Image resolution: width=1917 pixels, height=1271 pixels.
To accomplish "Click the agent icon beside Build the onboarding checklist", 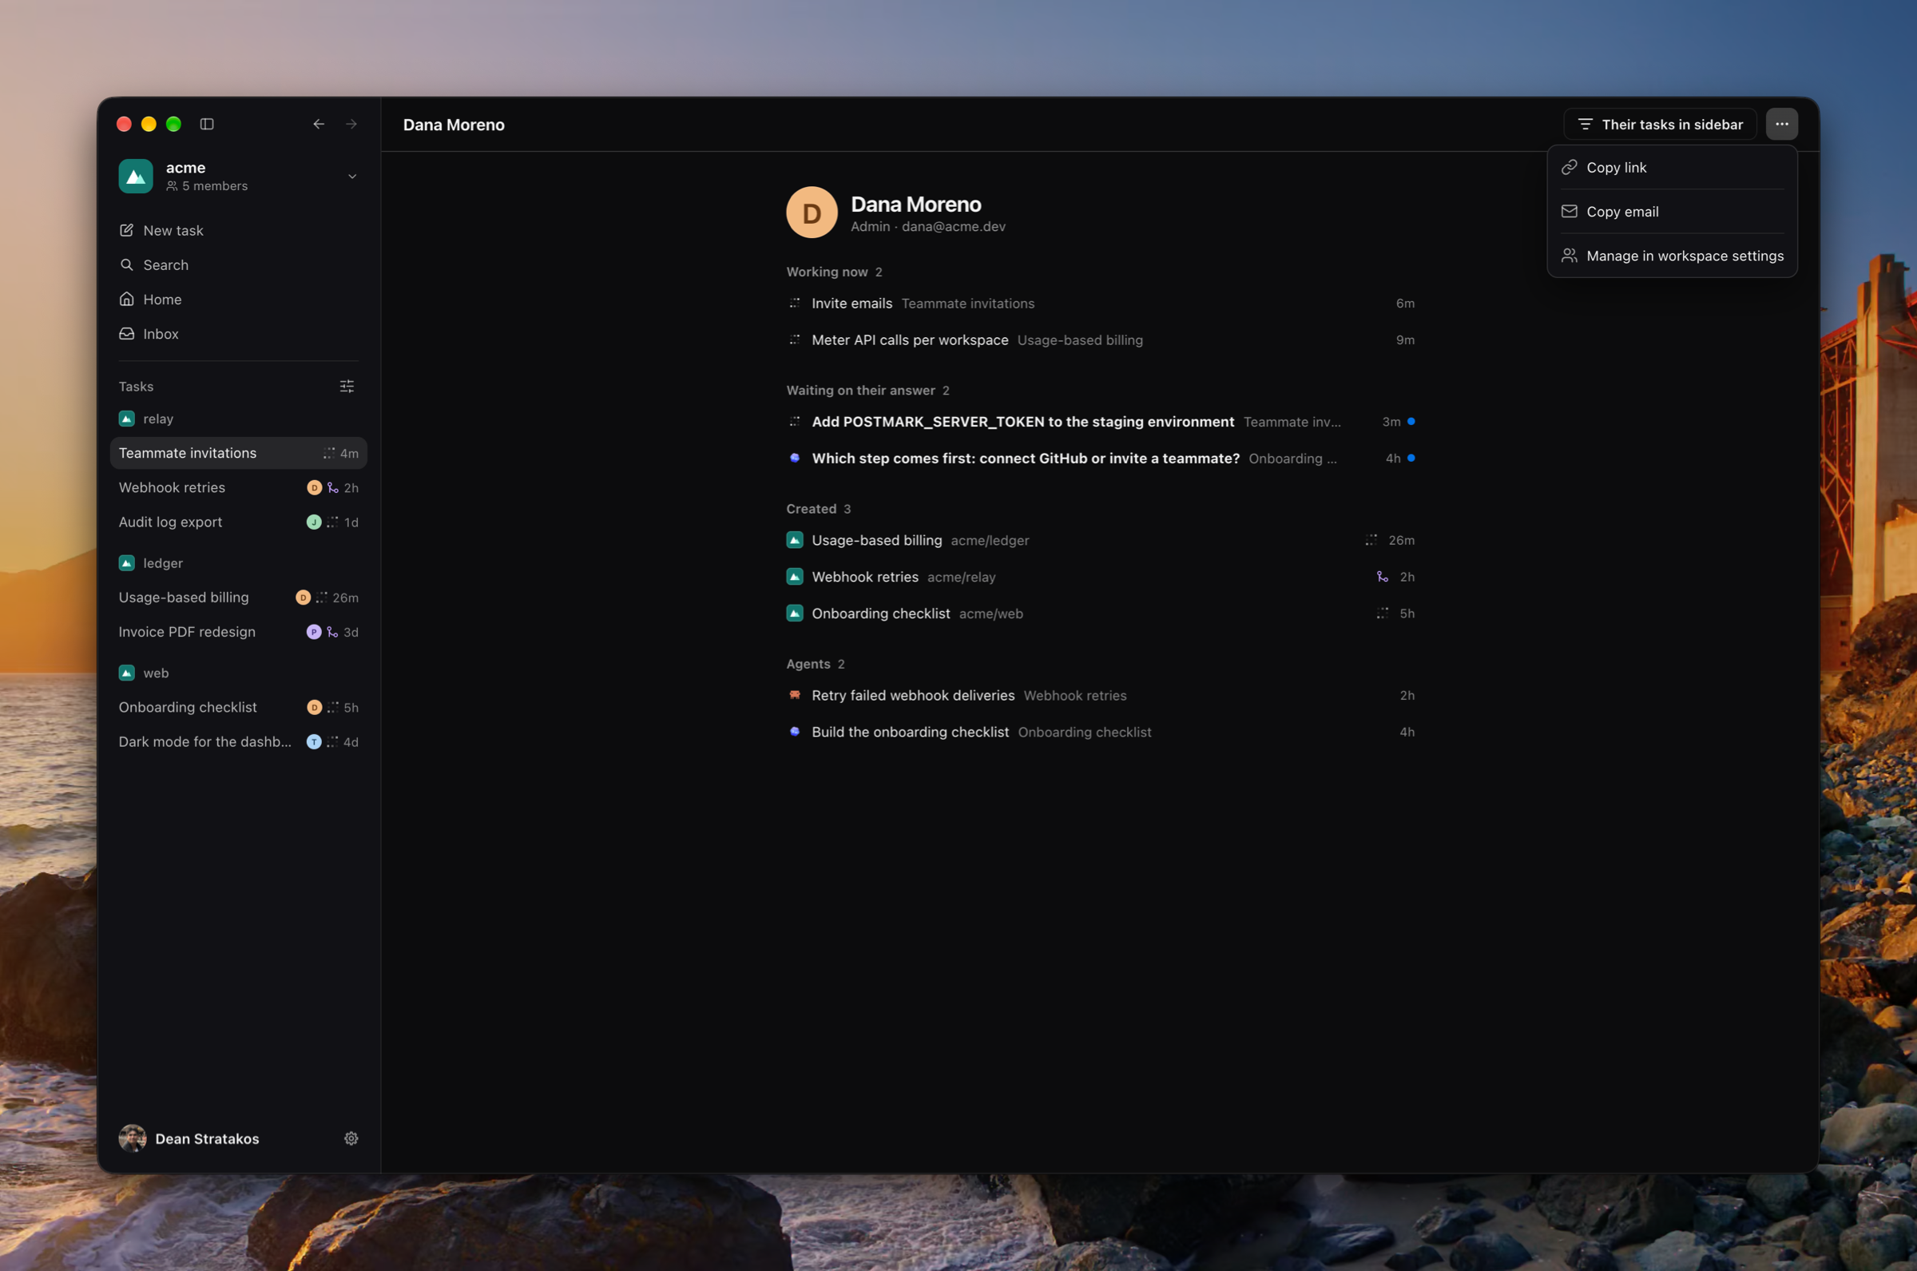I will (795, 731).
